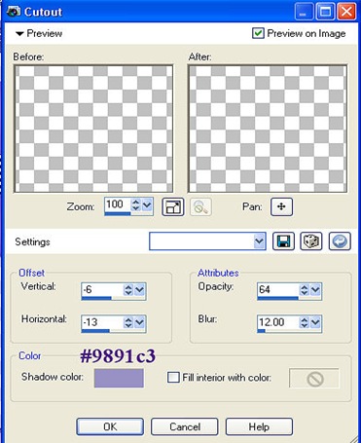Open the Vertical offset dropdown arrow

(140, 289)
